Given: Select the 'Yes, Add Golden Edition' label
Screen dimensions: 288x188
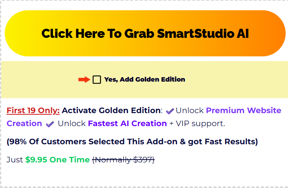Looking at the screenshot, I should coord(145,80).
